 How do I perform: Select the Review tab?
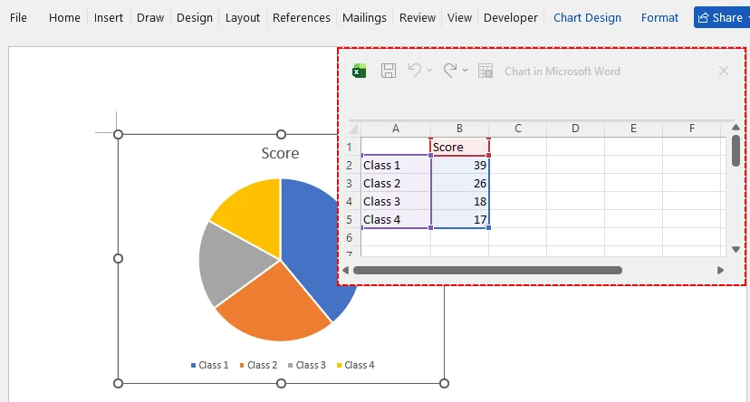tap(418, 18)
